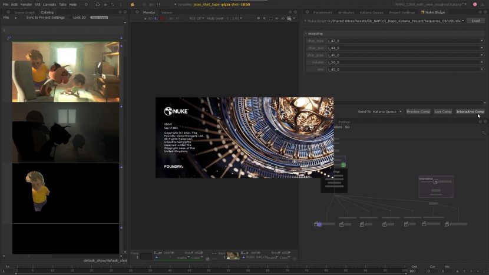Open the Layouts menu
This screenshot has width=489, height=275.
click(x=49, y=4)
